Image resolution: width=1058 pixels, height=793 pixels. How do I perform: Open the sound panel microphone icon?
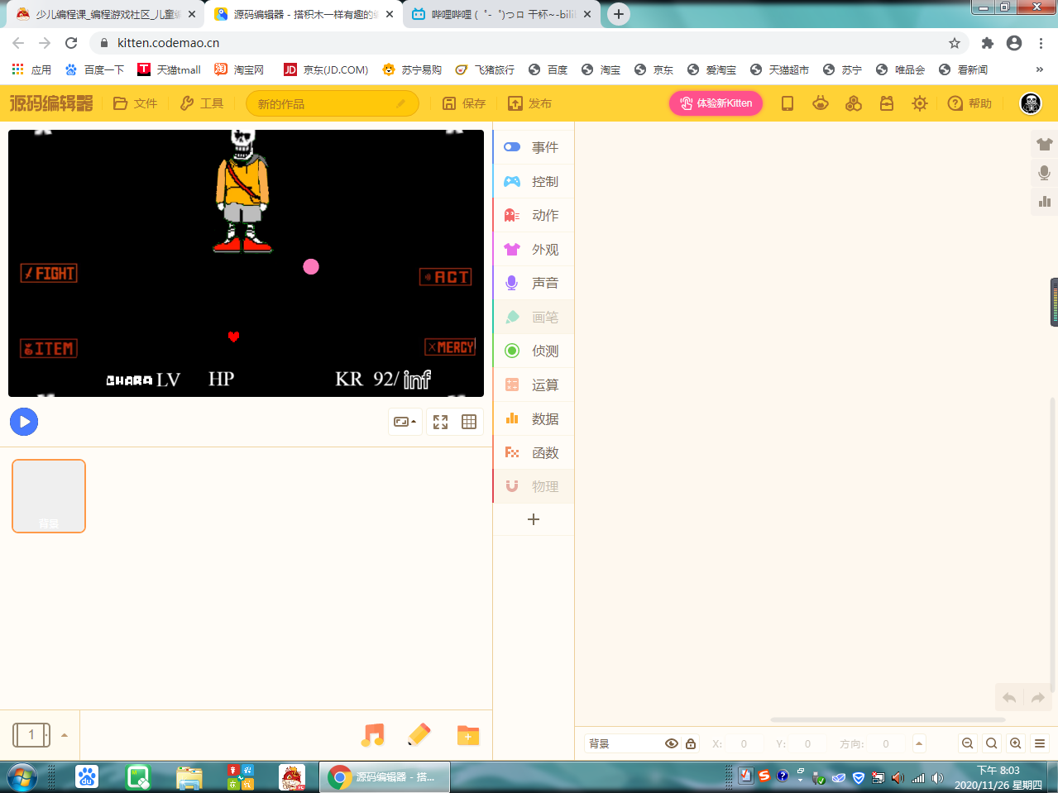point(1045,172)
